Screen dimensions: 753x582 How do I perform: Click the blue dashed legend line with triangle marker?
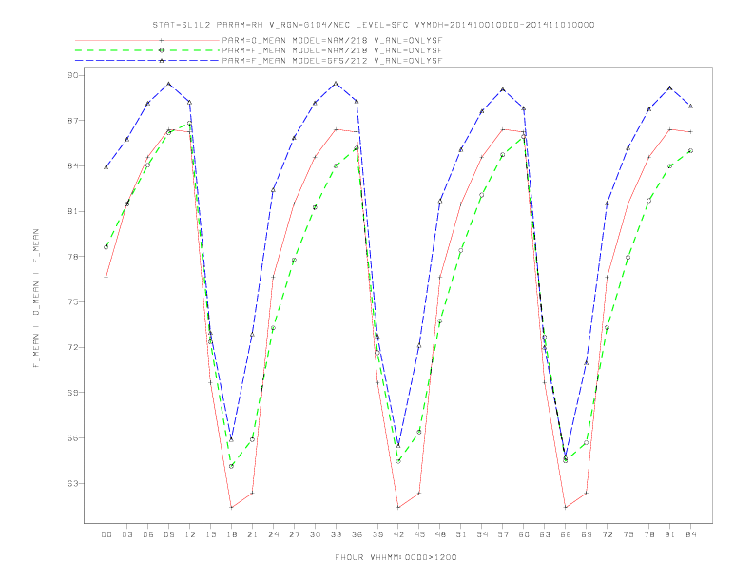pos(147,61)
